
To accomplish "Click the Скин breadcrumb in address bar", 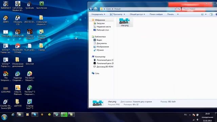I will (108, 9).
